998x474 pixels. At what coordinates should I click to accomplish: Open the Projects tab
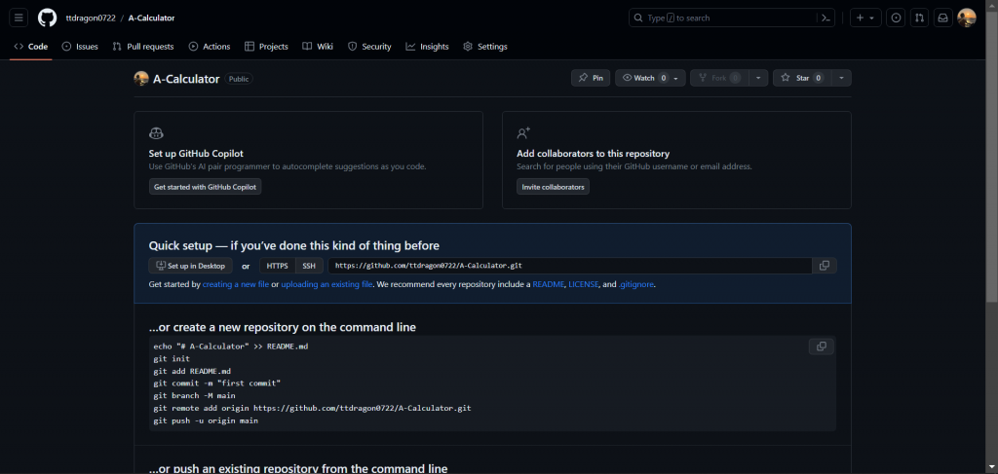(x=266, y=47)
